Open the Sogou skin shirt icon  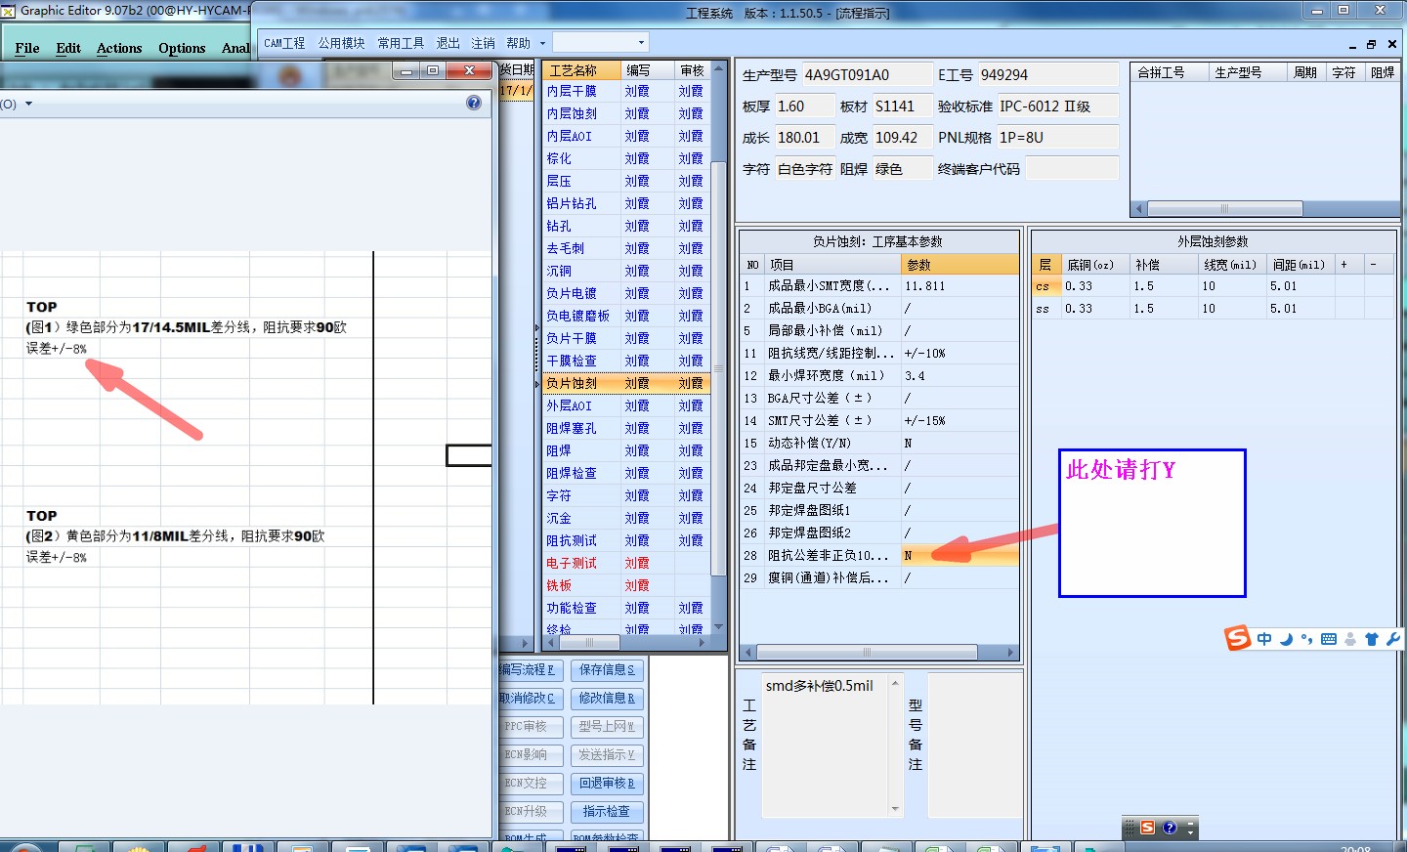point(1372,639)
